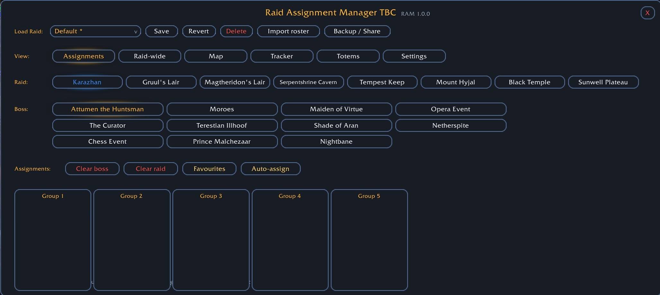Screen dimensions: 660x295
Task: Click the RAM 1.0.0 version text
Action: point(416,14)
